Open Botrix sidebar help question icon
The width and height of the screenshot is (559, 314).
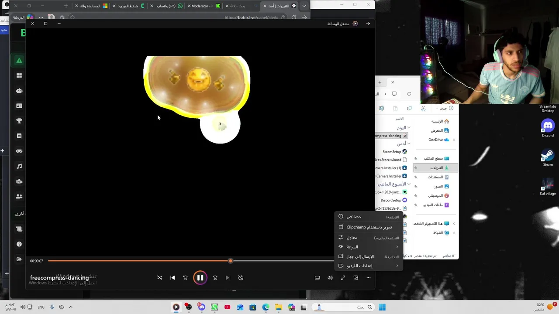(x=19, y=244)
